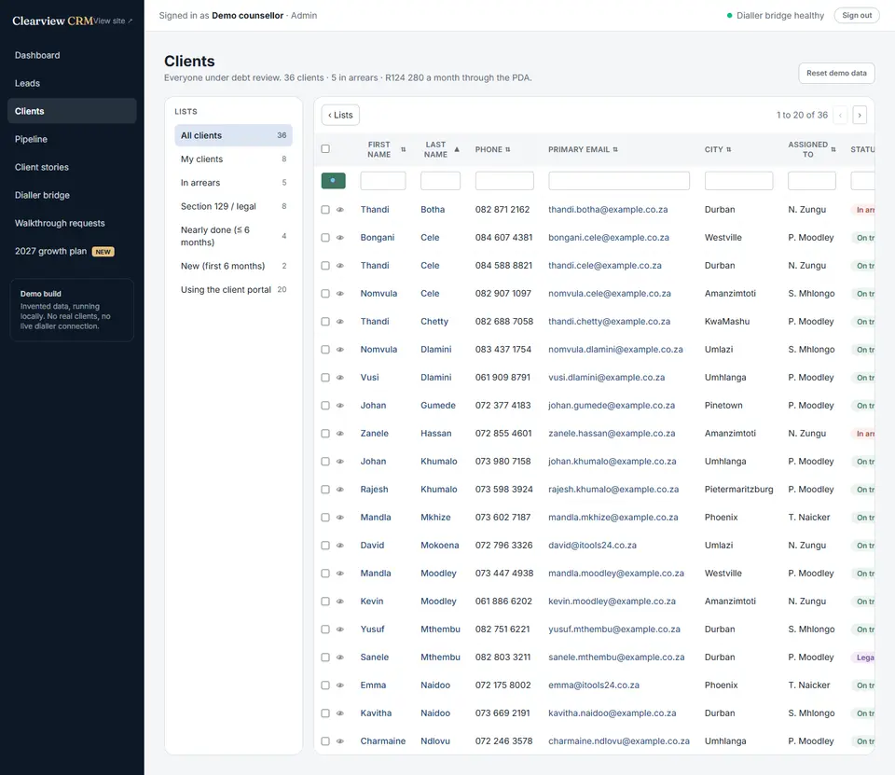
Task: Select New (first 6 months) list
Action: (233, 266)
